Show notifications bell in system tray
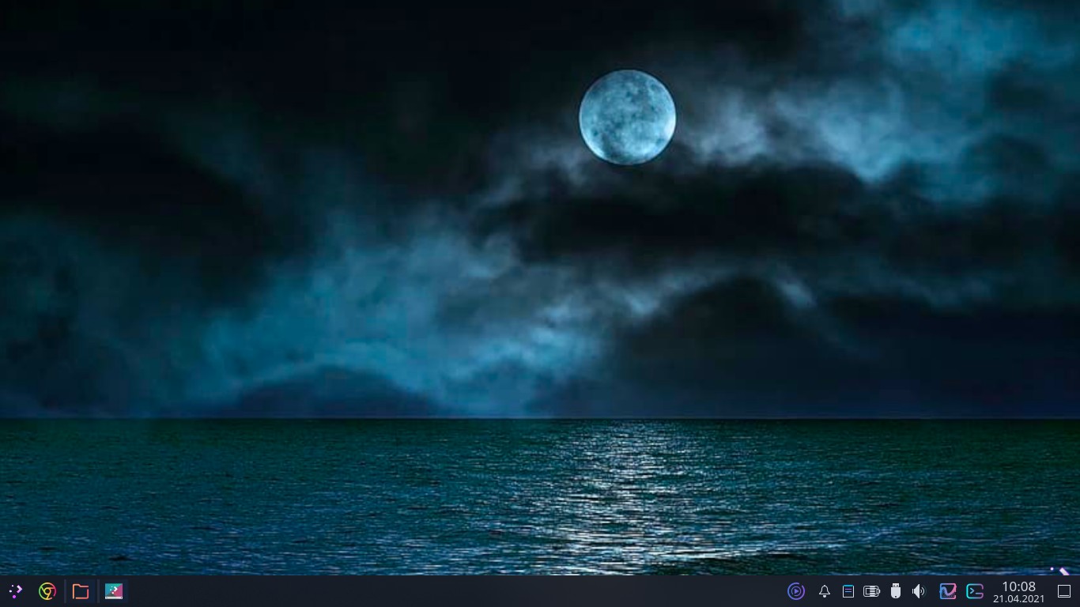Image resolution: width=1080 pixels, height=607 pixels. tap(825, 591)
